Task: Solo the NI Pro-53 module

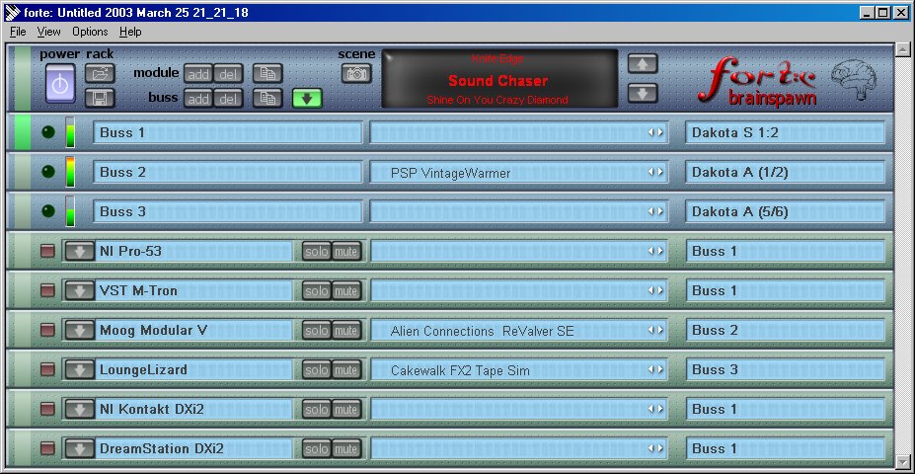Action: point(317,252)
